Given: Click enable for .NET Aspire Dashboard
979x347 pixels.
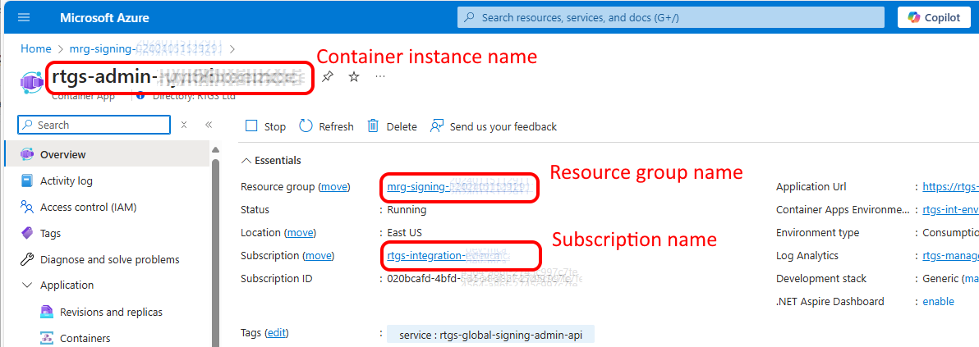Looking at the screenshot, I should click(x=939, y=301).
